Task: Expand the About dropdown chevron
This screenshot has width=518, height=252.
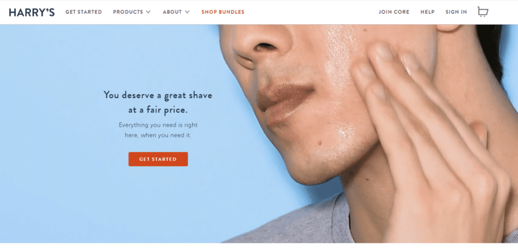Action: [187, 12]
